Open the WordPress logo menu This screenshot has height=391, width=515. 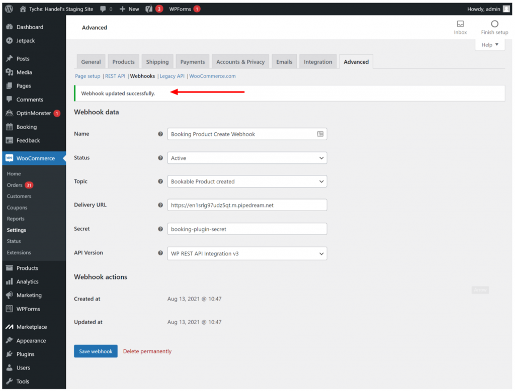pyautogui.click(x=8, y=9)
